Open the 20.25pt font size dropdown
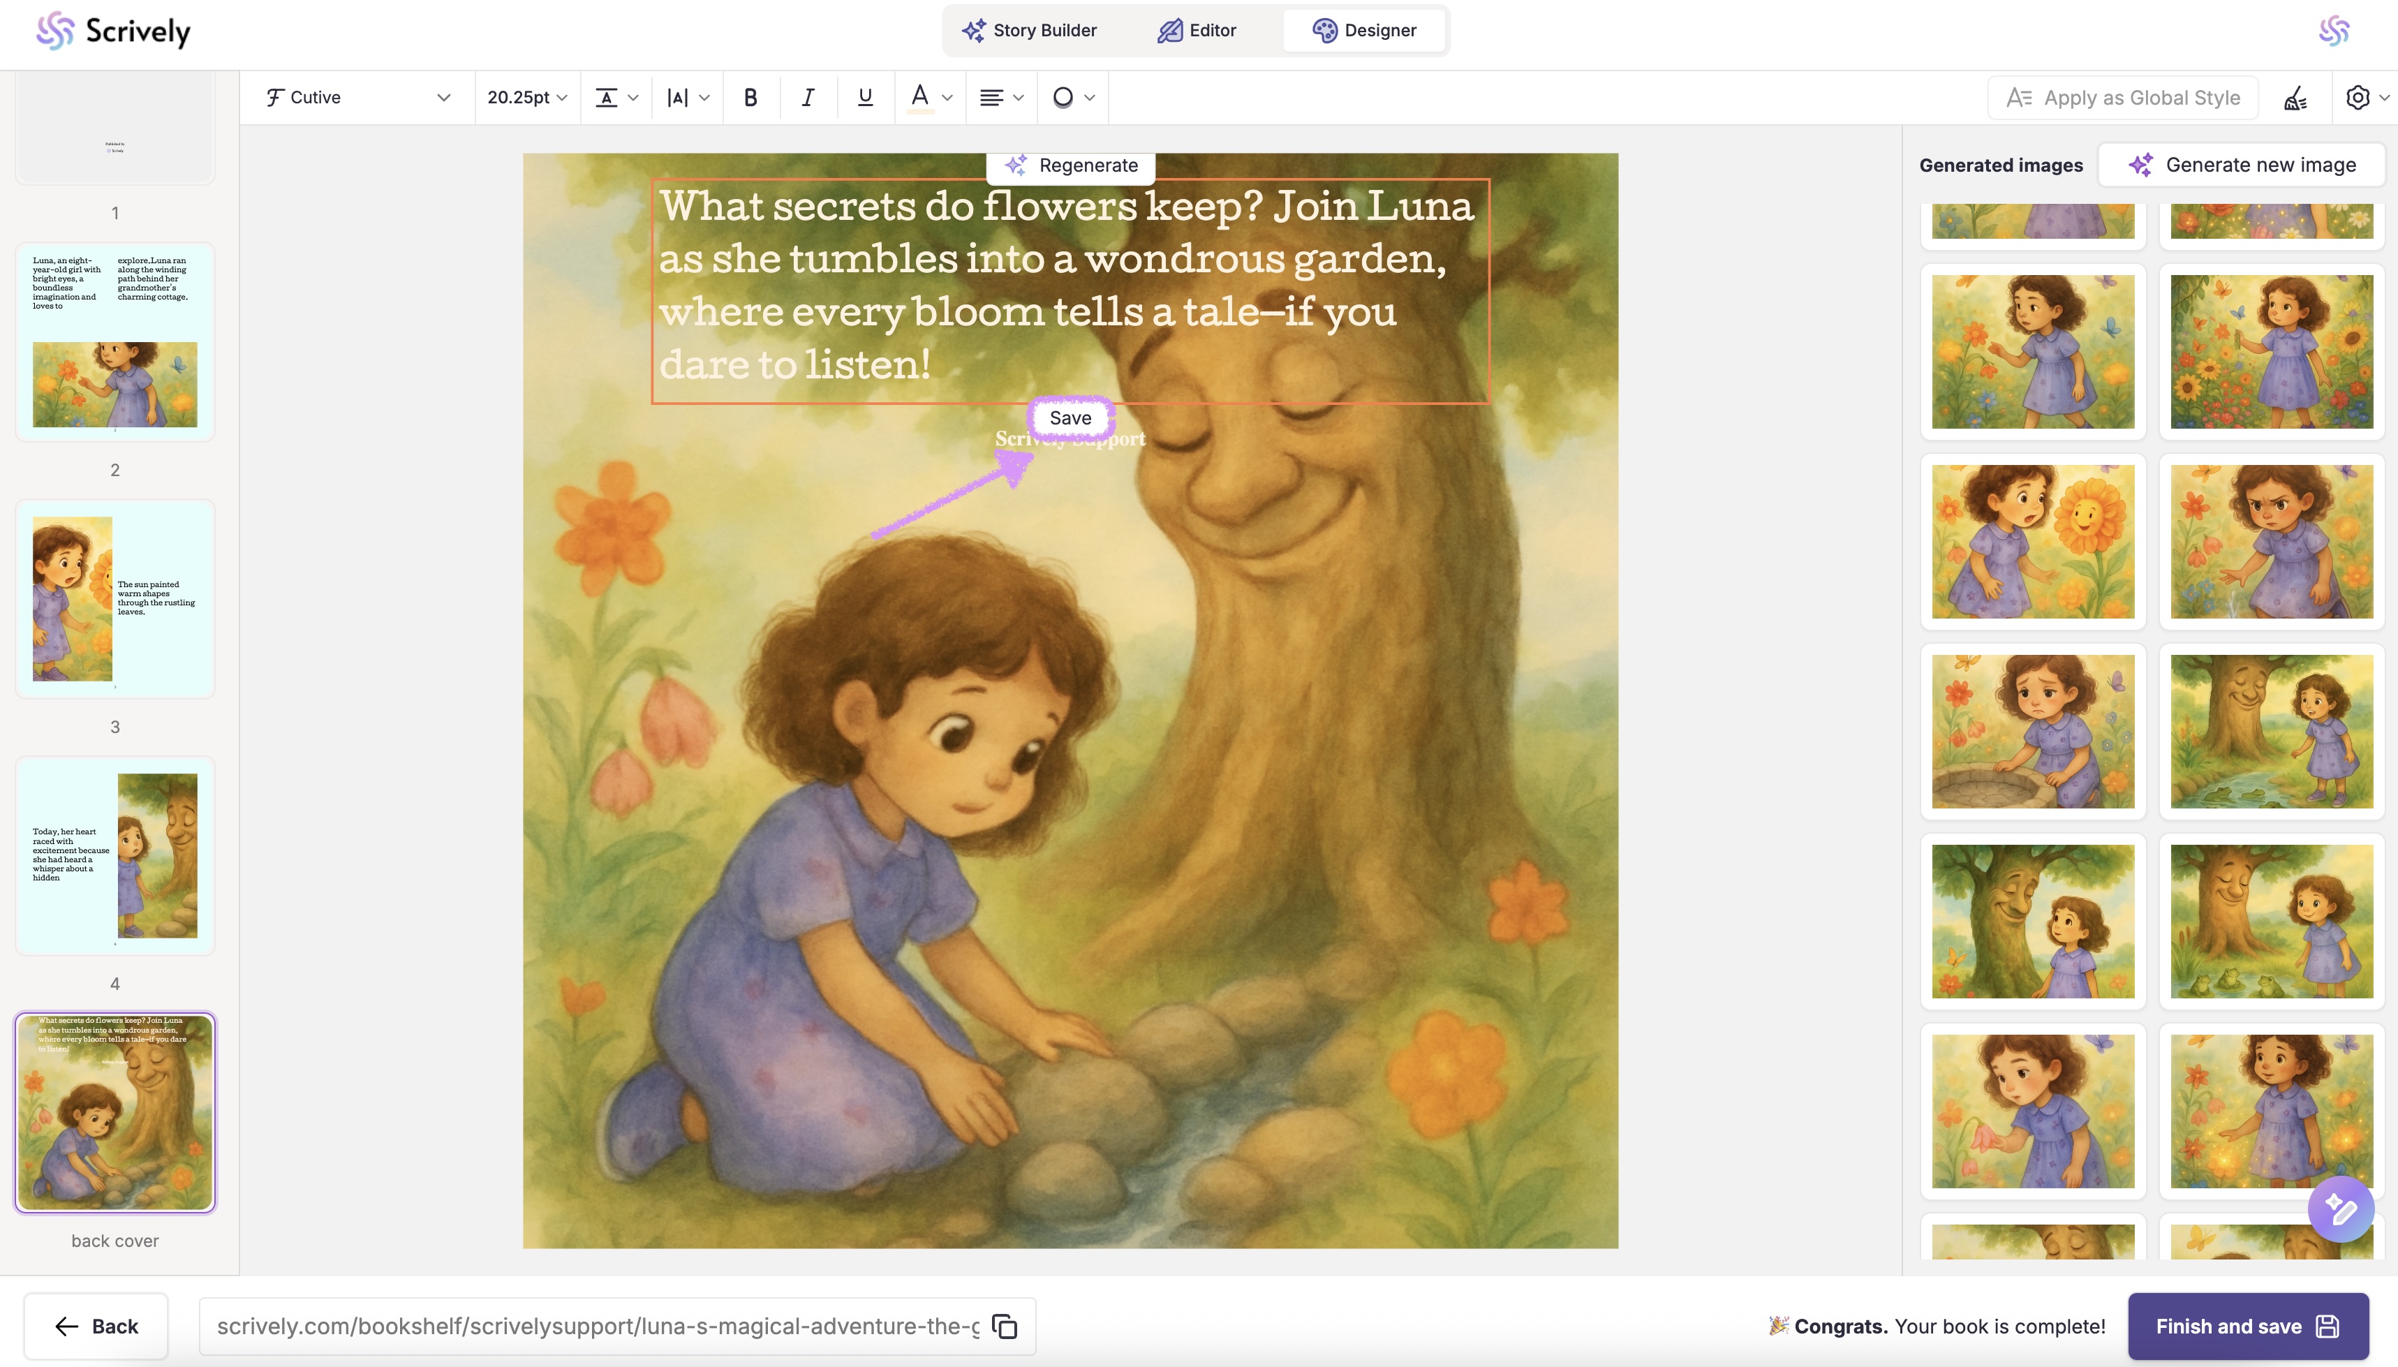The image size is (2398, 1367). pyautogui.click(x=526, y=98)
